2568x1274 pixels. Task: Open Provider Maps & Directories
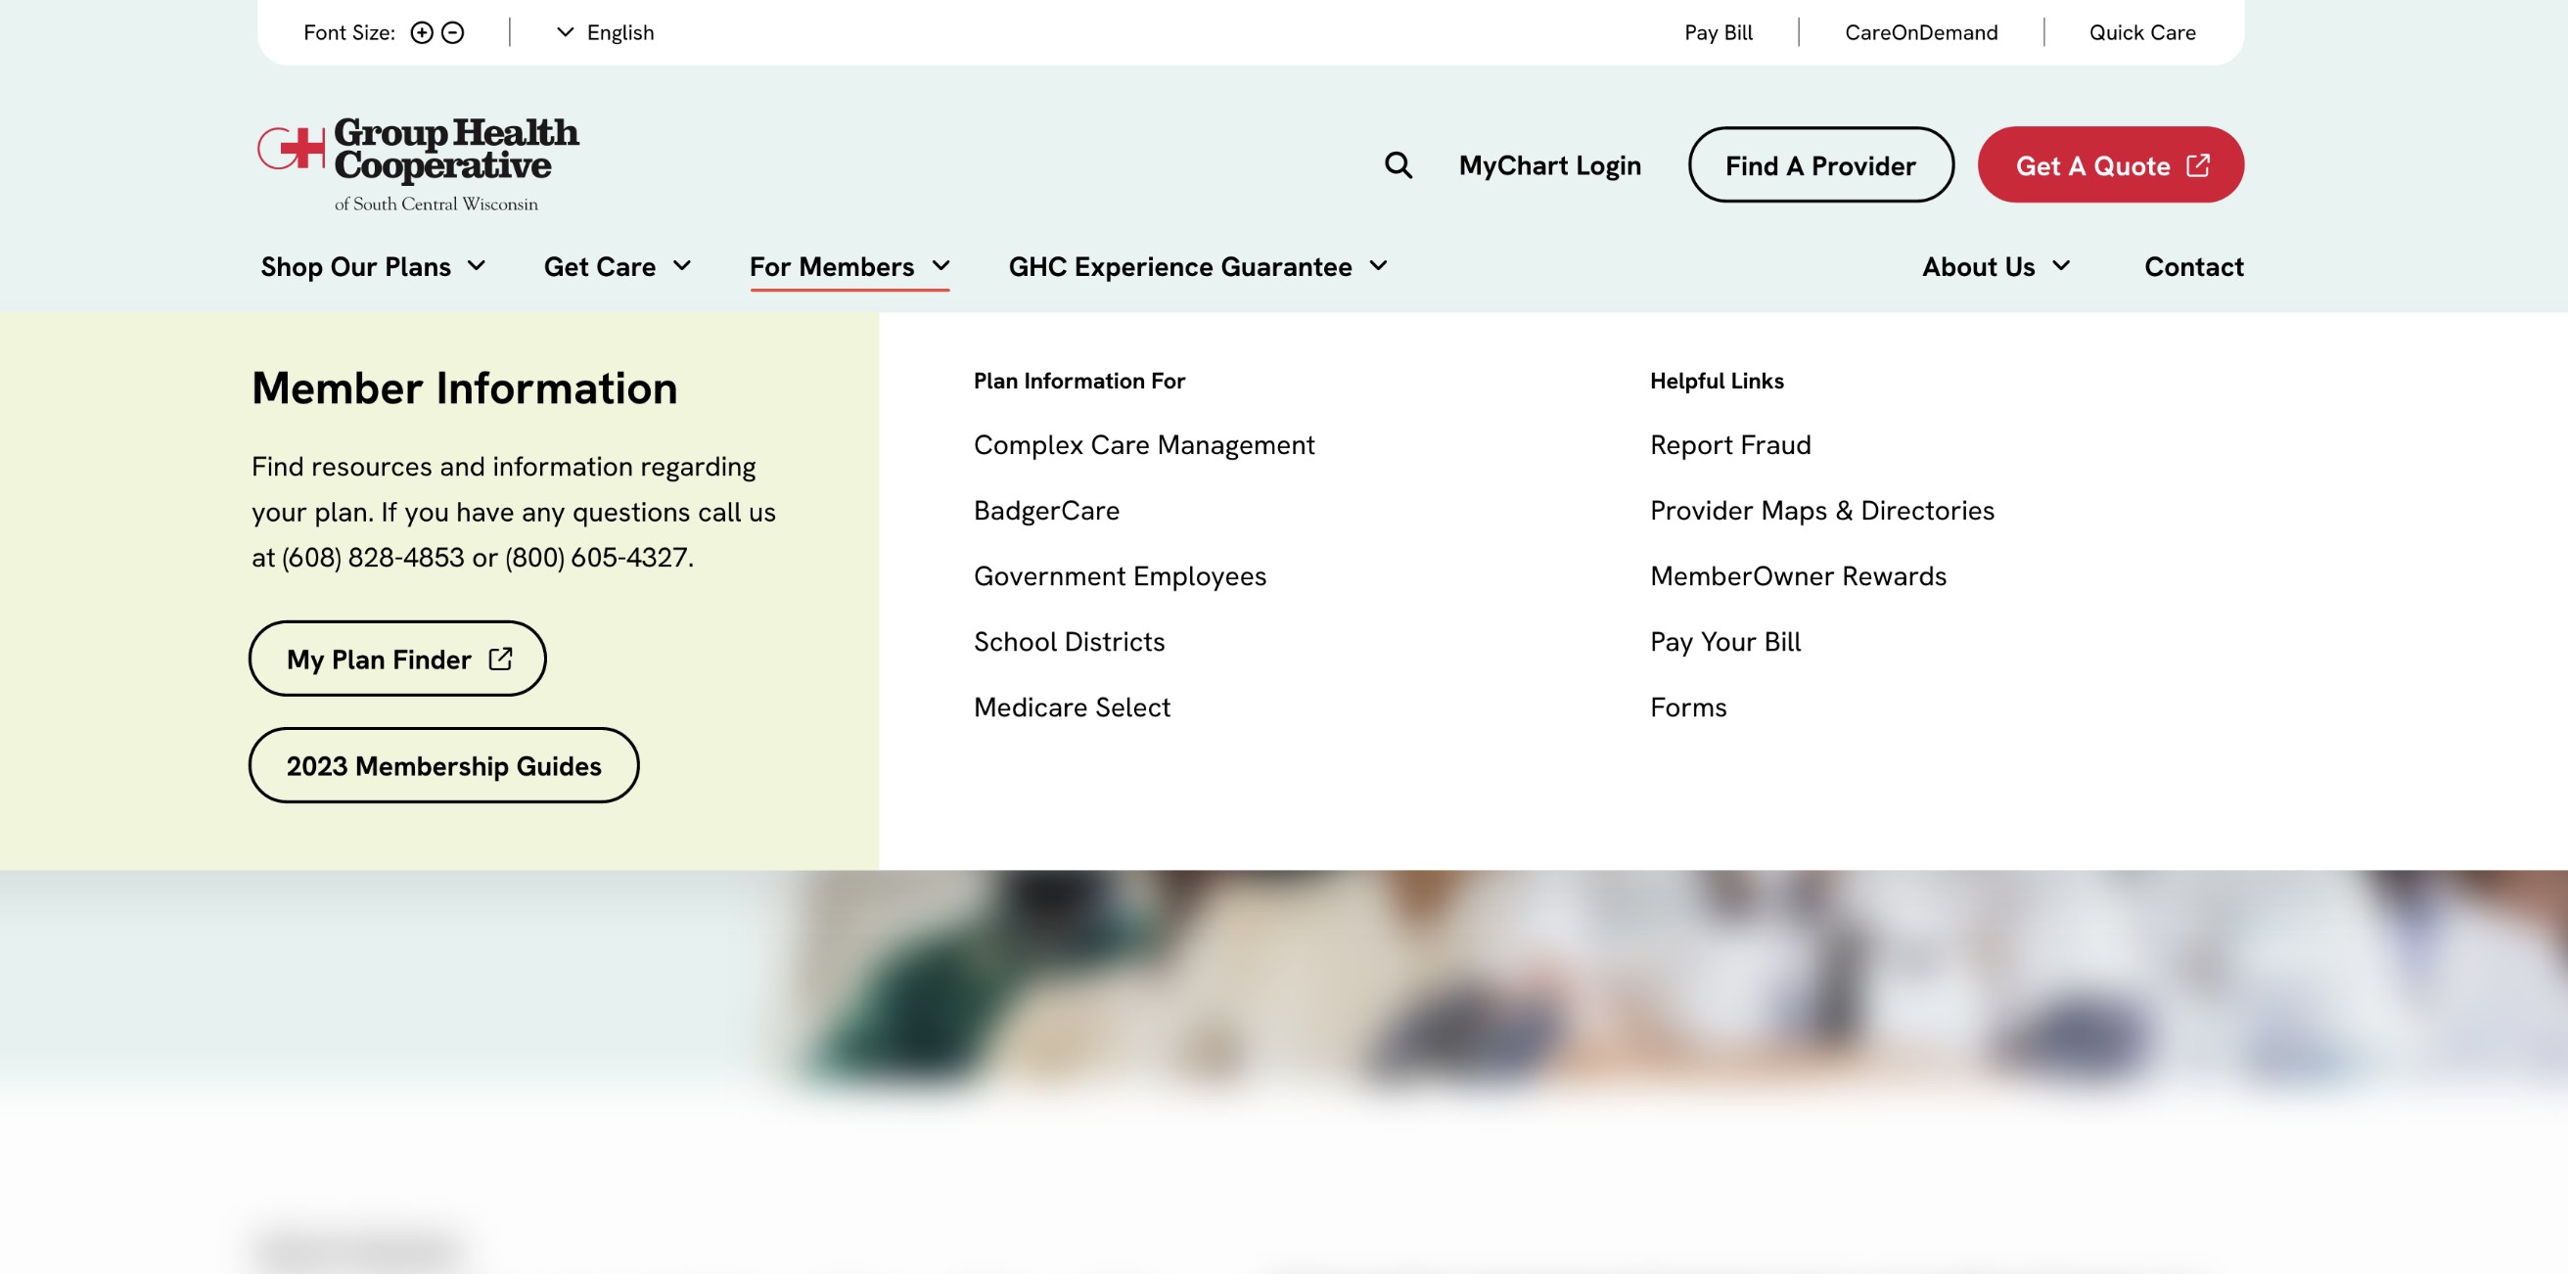coord(1821,511)
